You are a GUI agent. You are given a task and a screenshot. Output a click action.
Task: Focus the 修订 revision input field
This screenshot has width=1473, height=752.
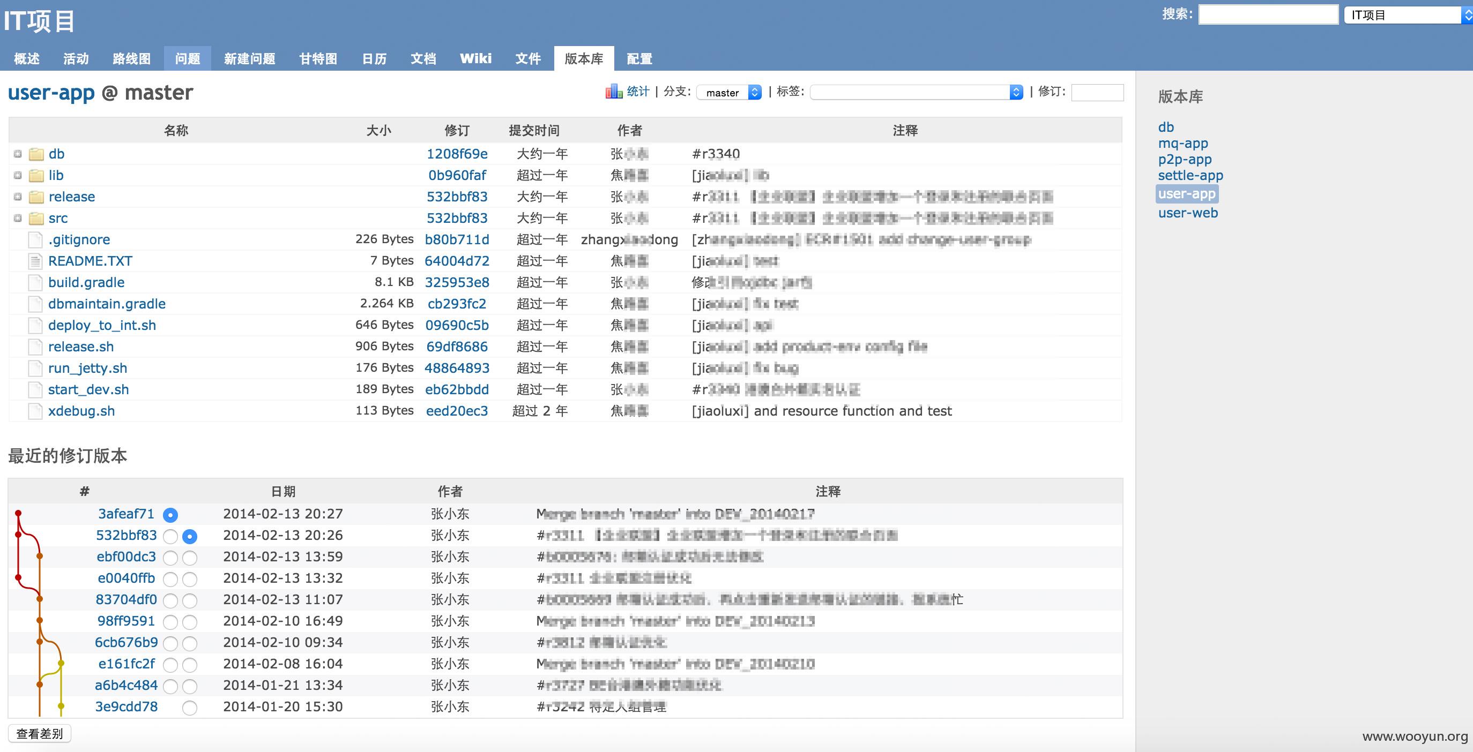[1097, 92]
